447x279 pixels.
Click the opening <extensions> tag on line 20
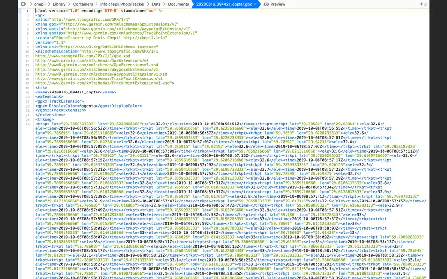pos(49,97)
